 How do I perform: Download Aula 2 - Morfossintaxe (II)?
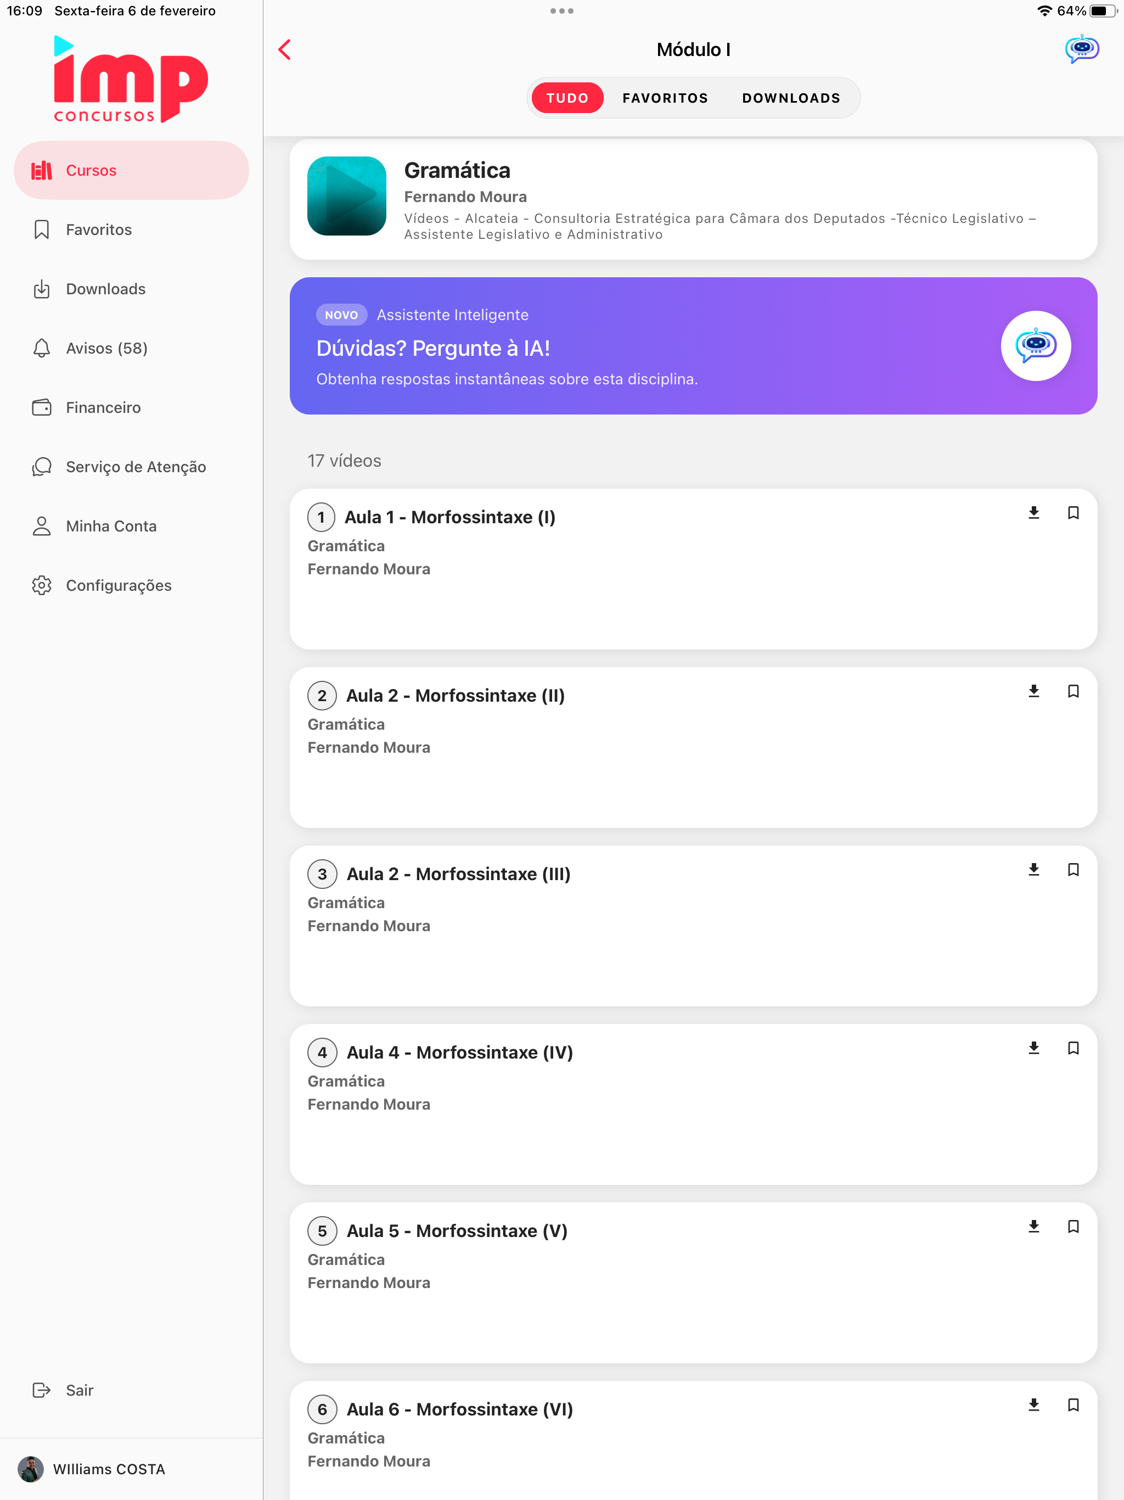1033,691
